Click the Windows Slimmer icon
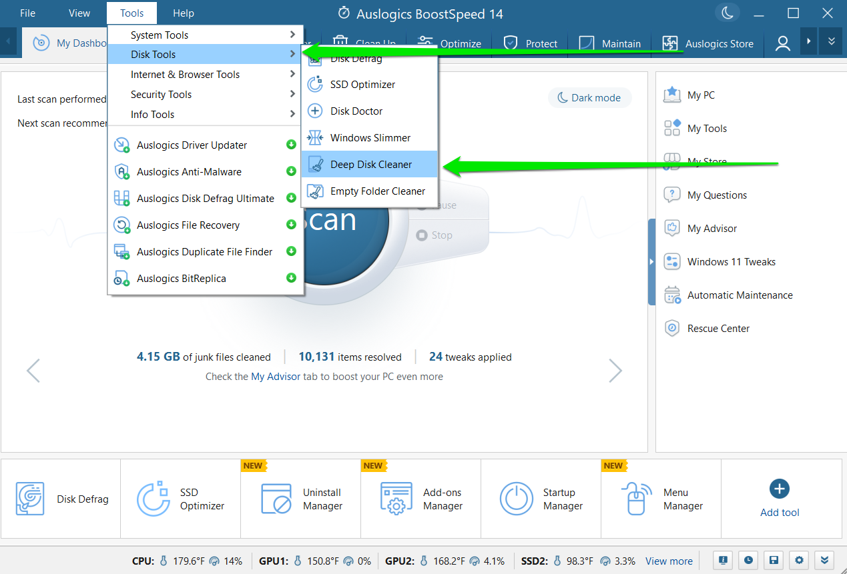847x574 pixels. 315,138
